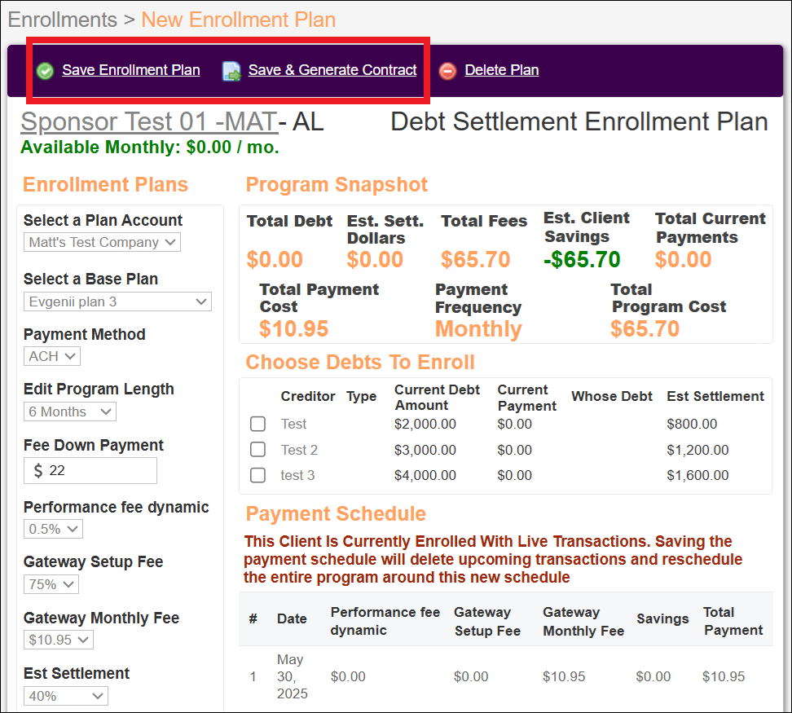Open the Select a Base Plan dropdown
792x713 pixels.
click(x=117, y=301)
